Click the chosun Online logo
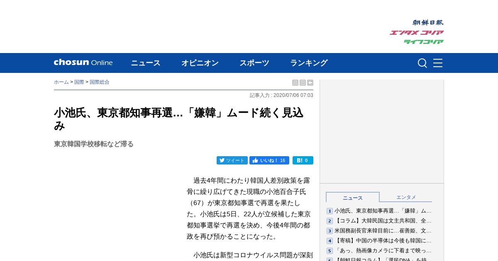This screenshot has width=498, height=261. [x=83, y=63]
